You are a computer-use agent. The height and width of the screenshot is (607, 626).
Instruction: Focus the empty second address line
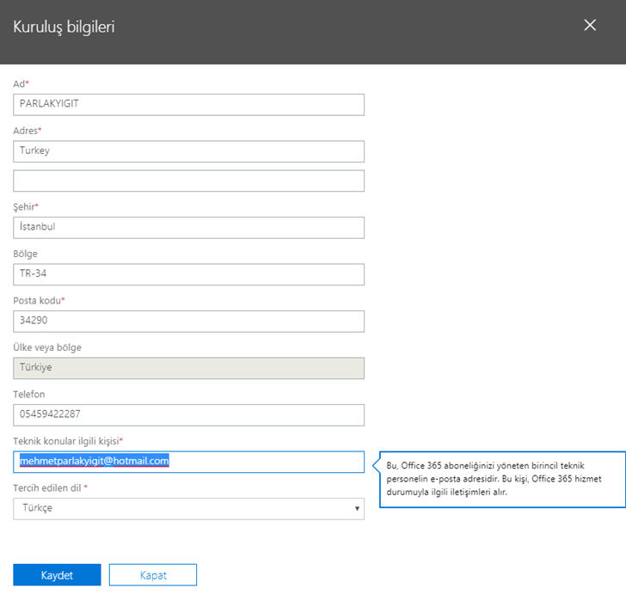[x=188, y=181]
